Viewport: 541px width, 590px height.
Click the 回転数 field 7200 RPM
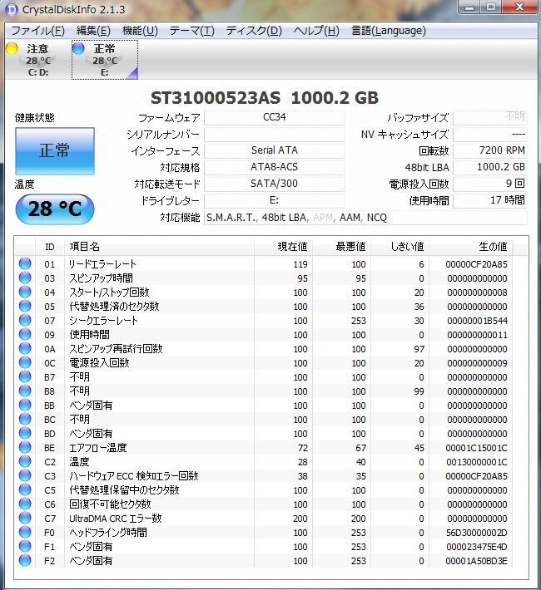pyautogui.click(x=489, y=150)
